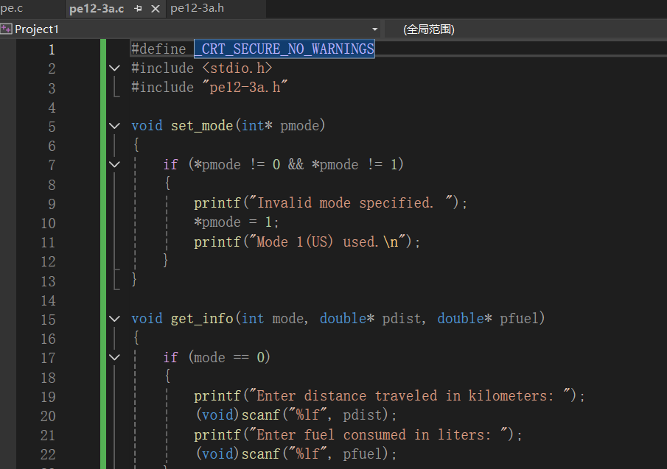Click the if keyword on line 17
This screenshot has height=469, width=667.
click(170, 357)
